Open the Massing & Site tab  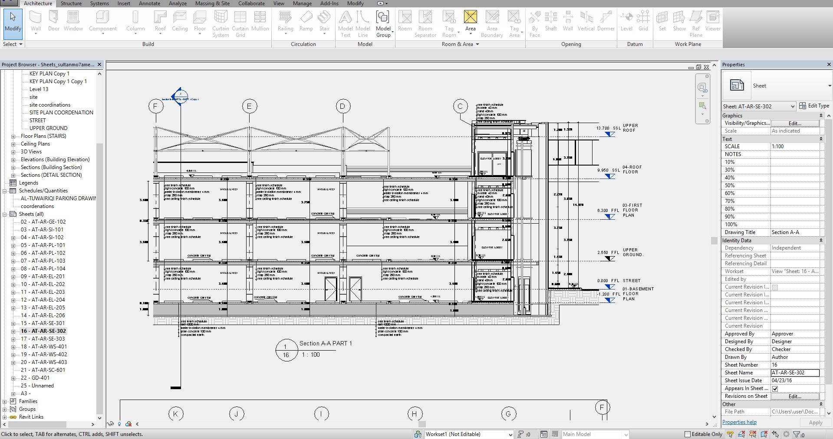(x=212, y=3)
